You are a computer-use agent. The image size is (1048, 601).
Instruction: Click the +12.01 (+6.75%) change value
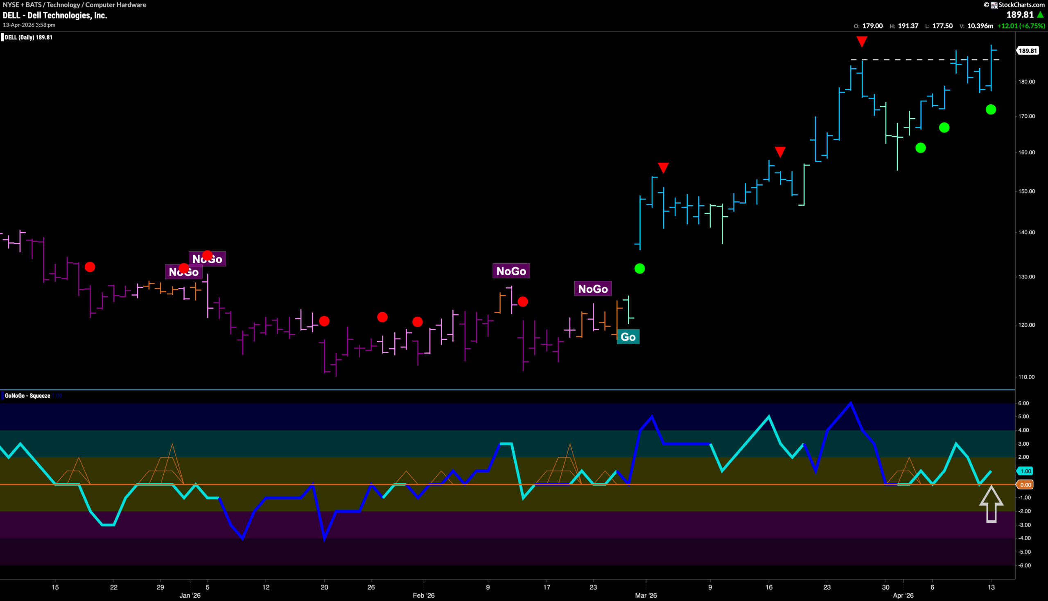[1021, 26]
